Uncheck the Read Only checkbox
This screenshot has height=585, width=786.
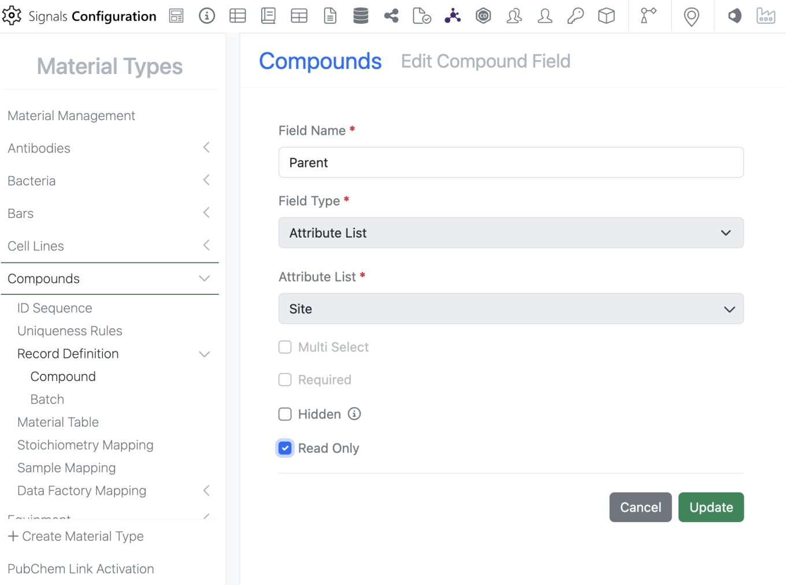(x=285, y=448)
